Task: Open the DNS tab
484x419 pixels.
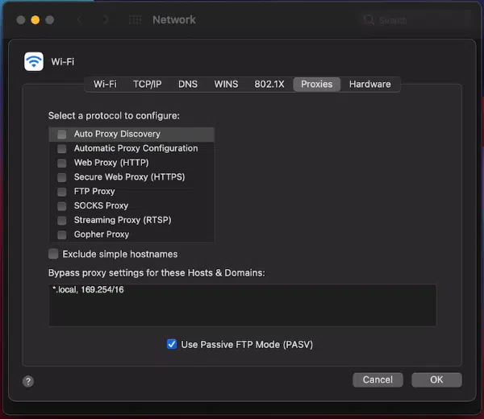Action: 188,84
